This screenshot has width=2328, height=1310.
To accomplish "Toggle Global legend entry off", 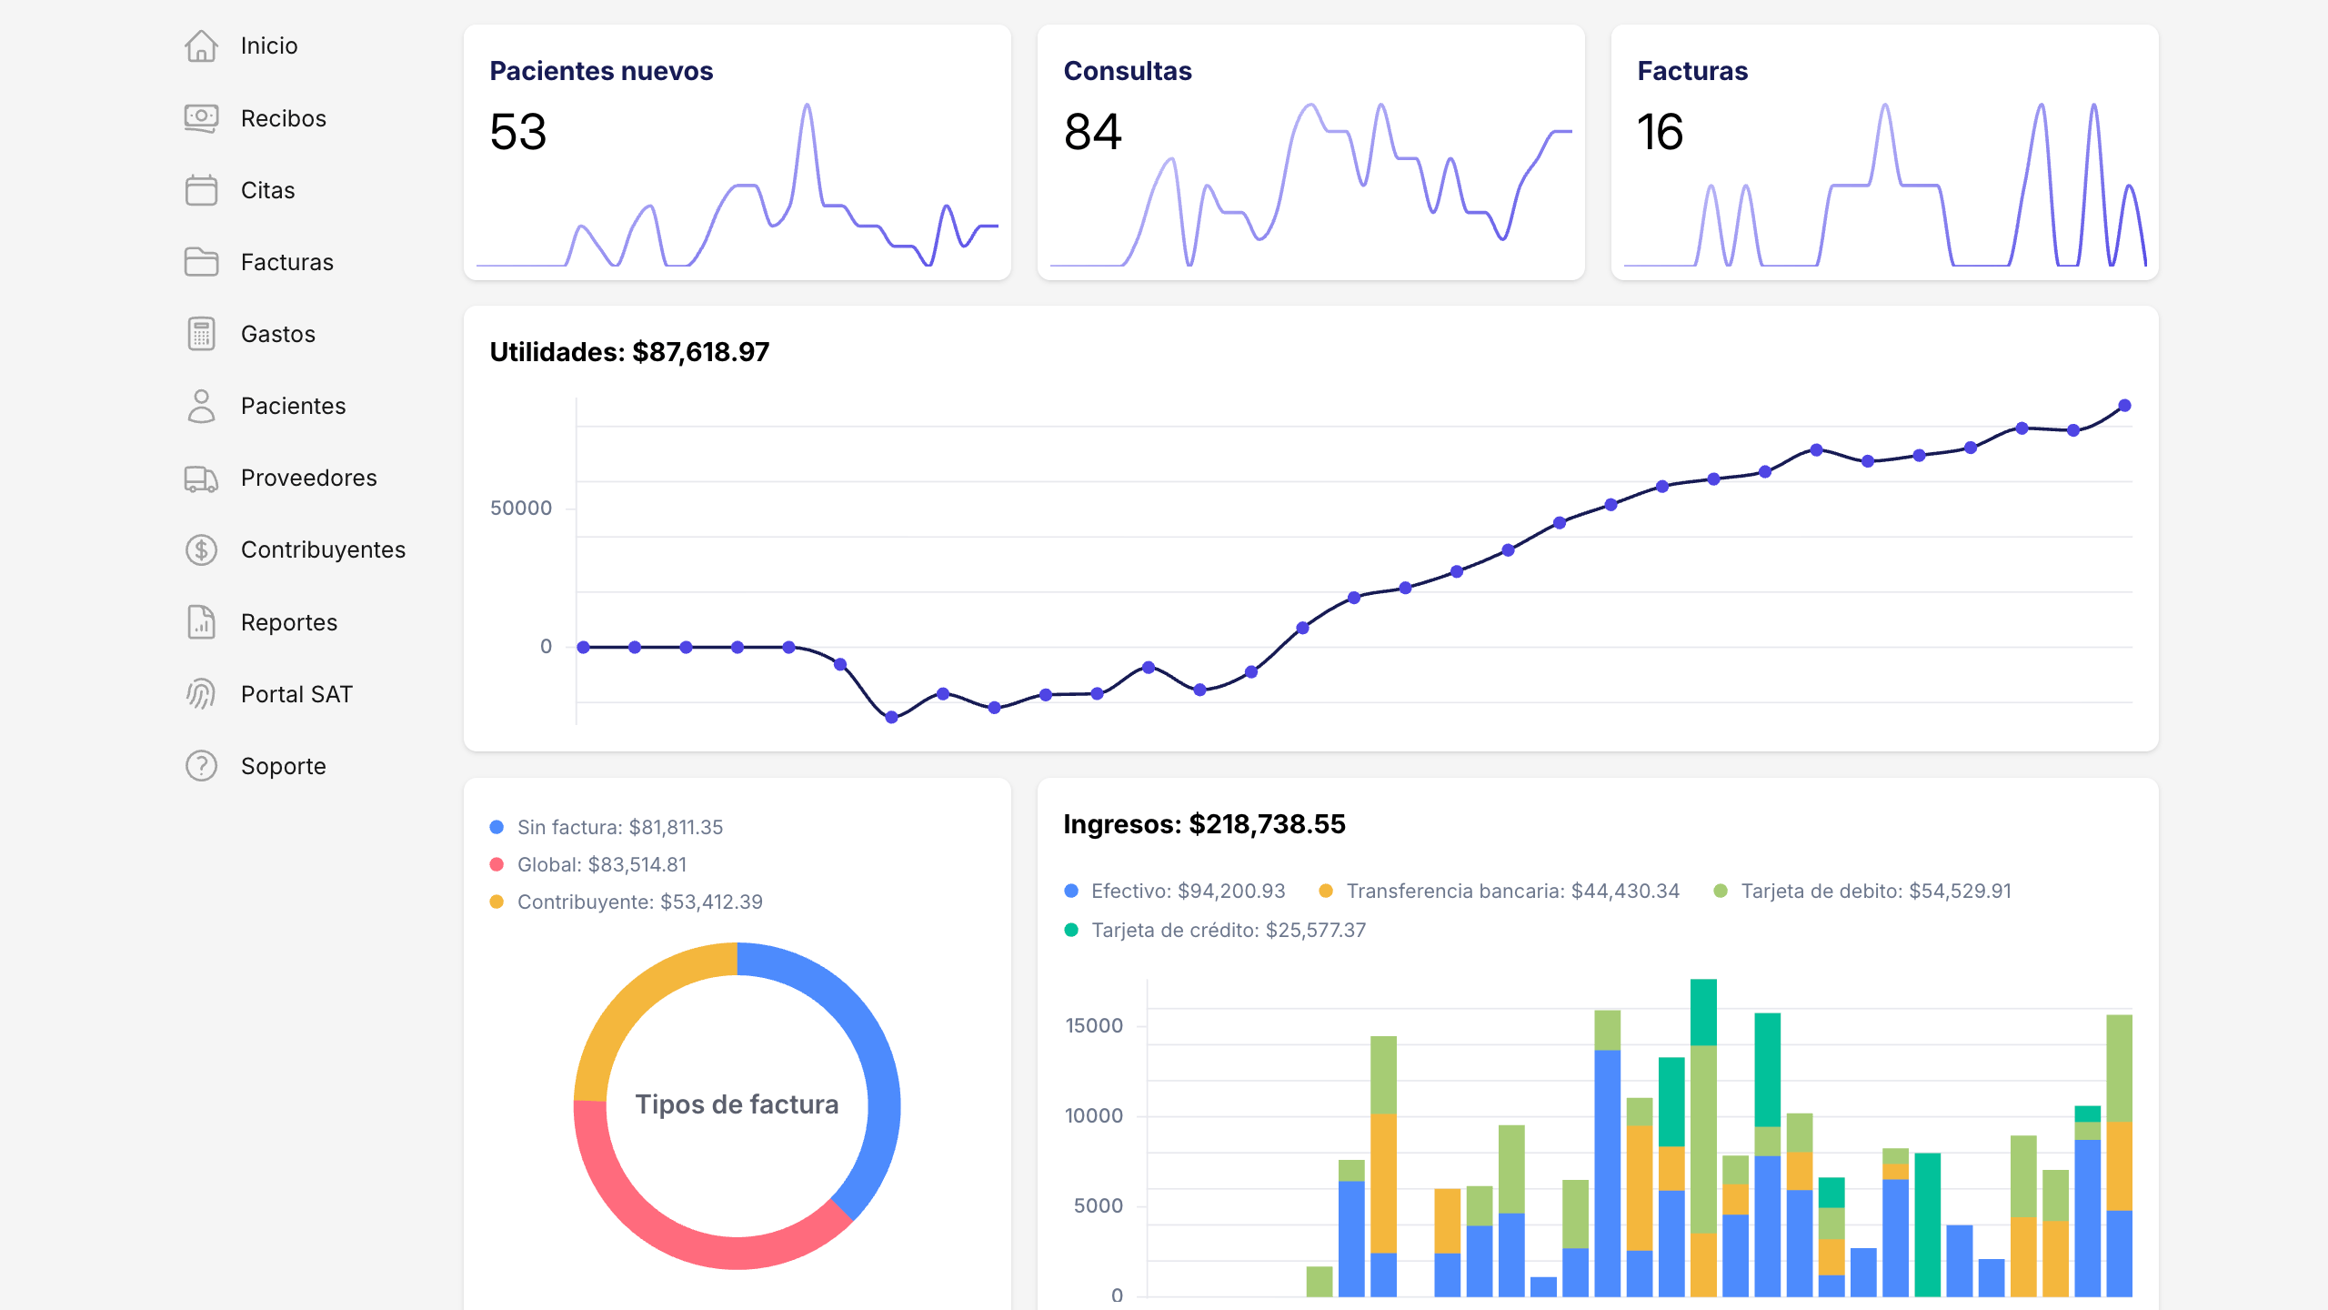I will pyautogui.click(x=601, y=864).
